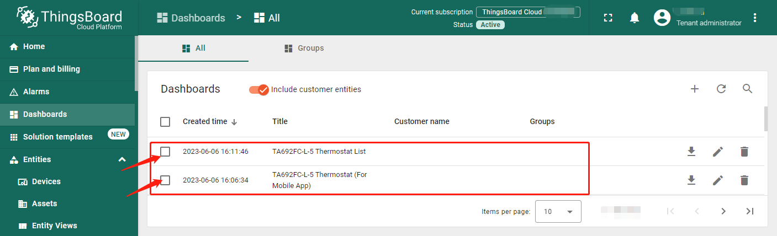The width and height of the screenshot is (777, 236).
Task: Click the Active status badge
Action: point(490,25)
